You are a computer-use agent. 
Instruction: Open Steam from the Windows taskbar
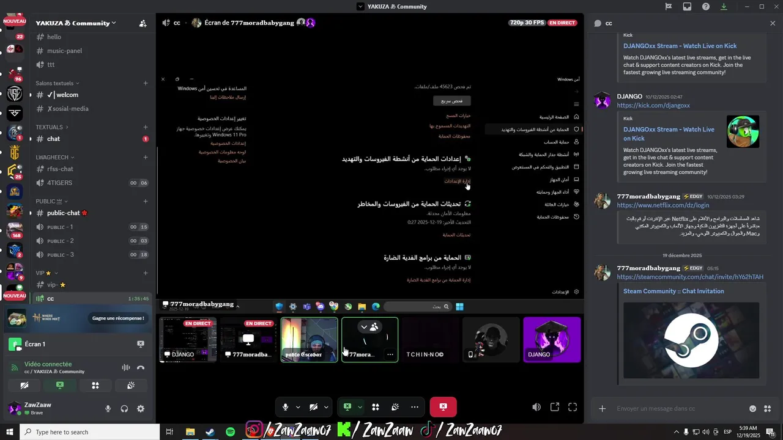click(210, 432)
